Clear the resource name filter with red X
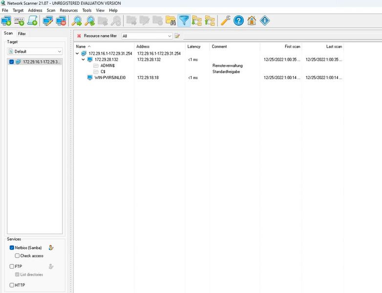 [79, 36]
